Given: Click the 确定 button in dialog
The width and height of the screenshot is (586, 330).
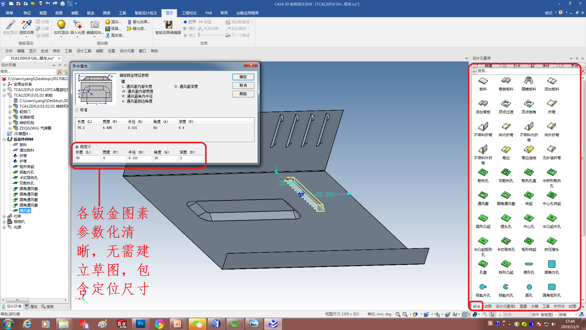Looking at the screenshot, I should (243, 77).
